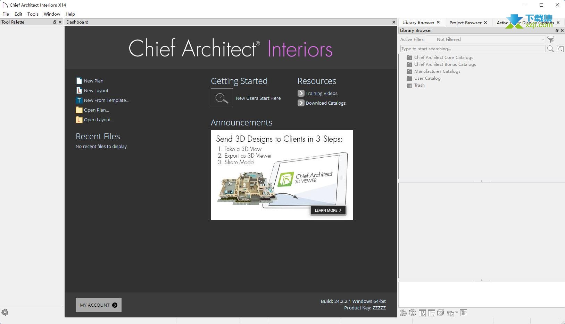Click the Open Layout... link
Viewport: 565px width, 324px height.
pyautogui.click(x=99, y=120)
